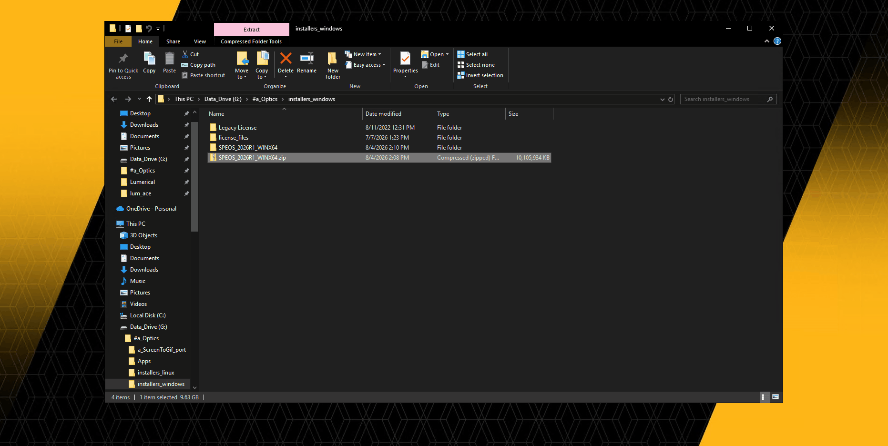Expand the Easy access dropdown

pos(384,65)
